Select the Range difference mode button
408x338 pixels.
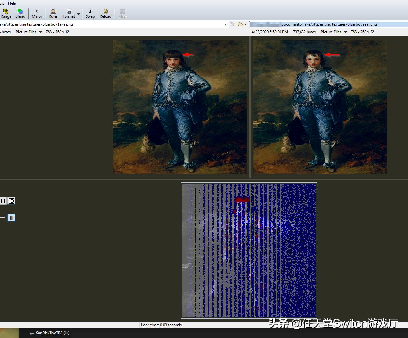[6, 14]
